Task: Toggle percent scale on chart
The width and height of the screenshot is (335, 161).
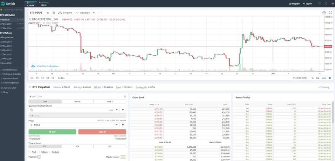Action: click(x=313, y=78)
